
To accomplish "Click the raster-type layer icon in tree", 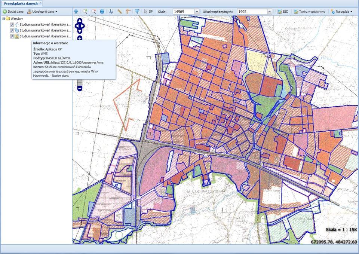I will (17, 36).
